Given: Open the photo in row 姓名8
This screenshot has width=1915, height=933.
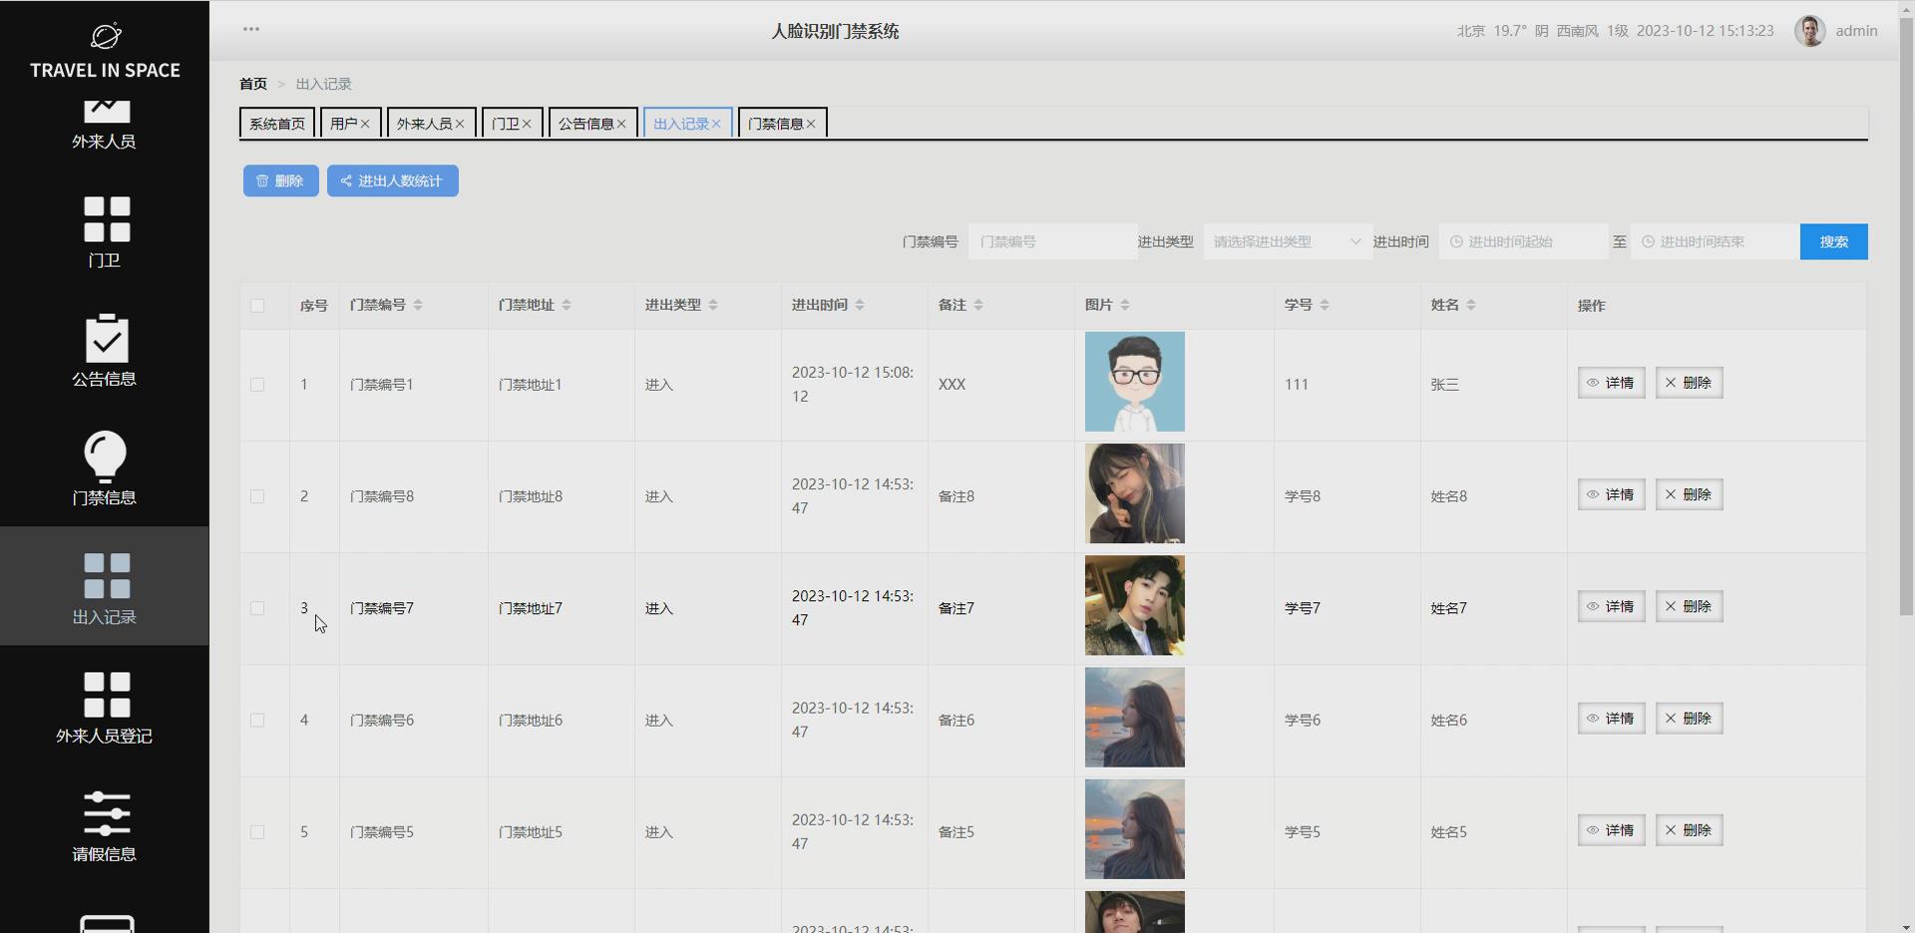Looking at the screenshot, I should coord(1135,493).
